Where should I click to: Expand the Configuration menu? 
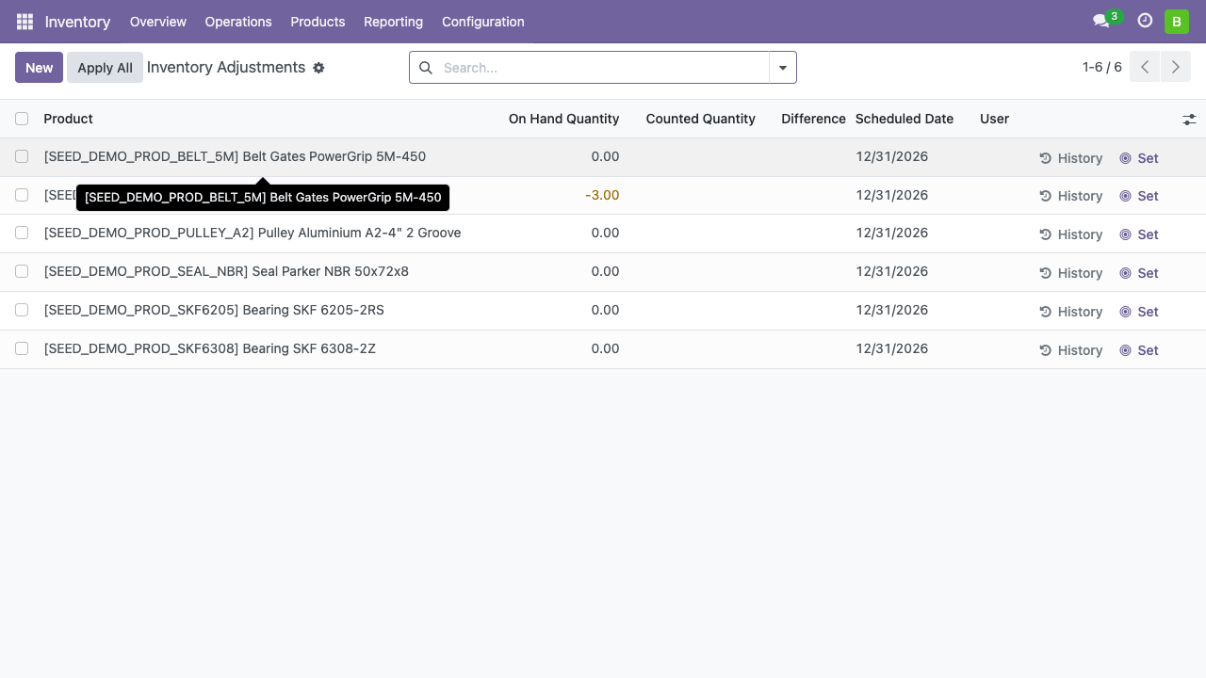click(482, 22)
